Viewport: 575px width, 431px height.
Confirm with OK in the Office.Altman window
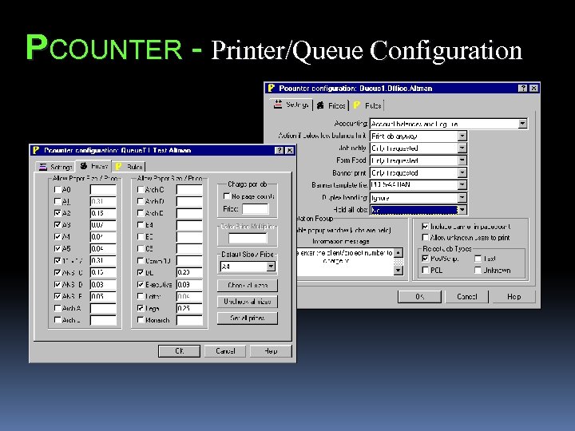click(419, 296)
